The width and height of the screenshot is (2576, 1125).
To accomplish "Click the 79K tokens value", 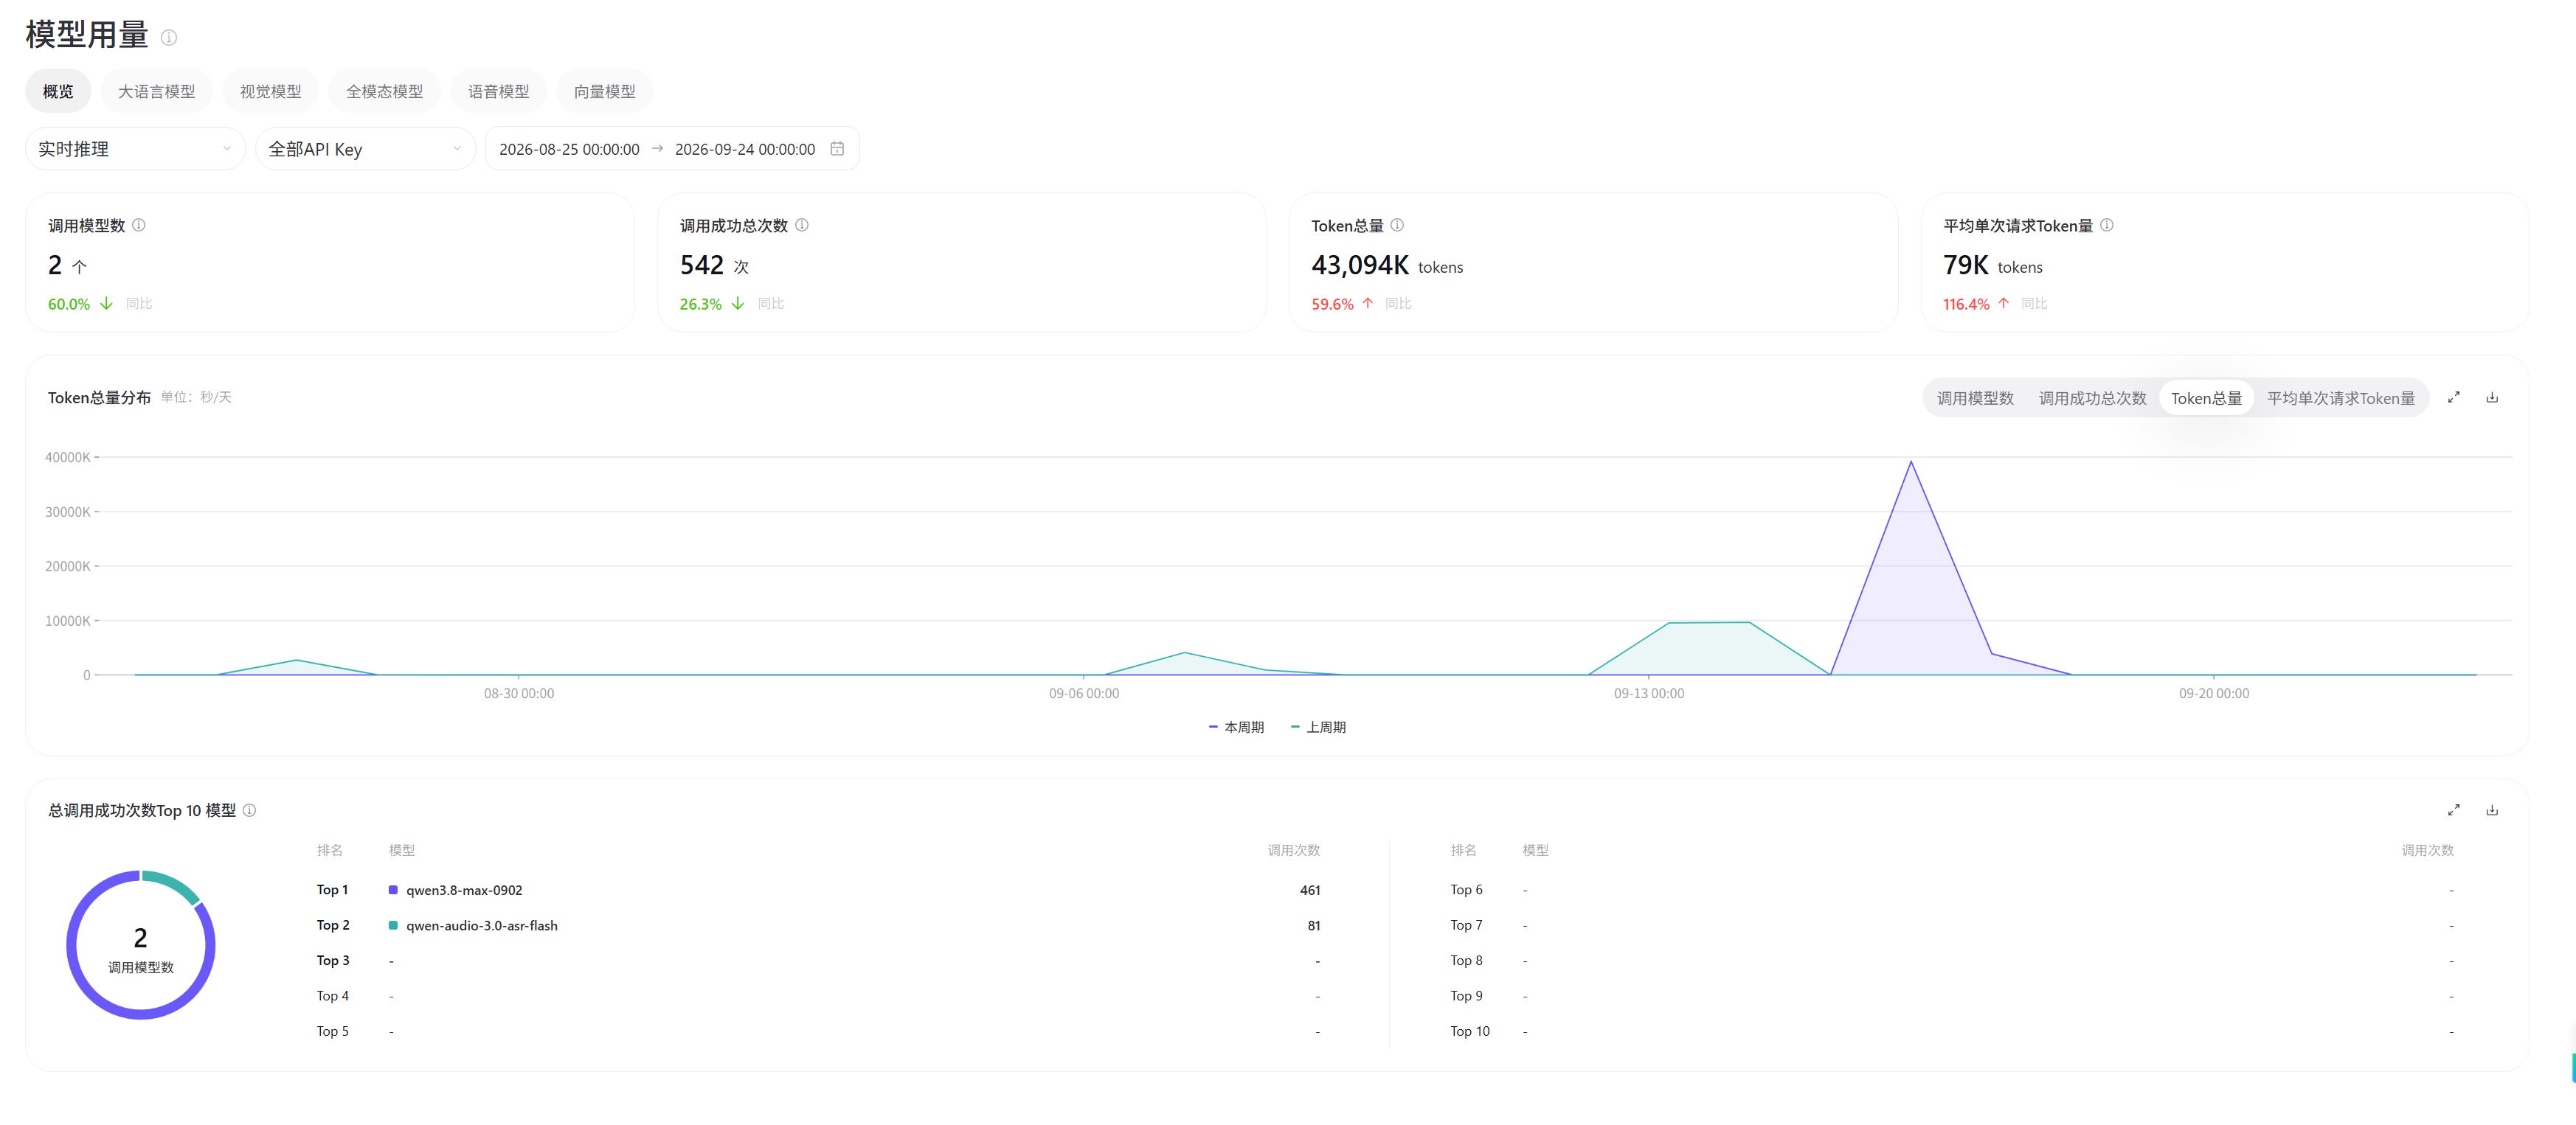I will (1992, 265).
